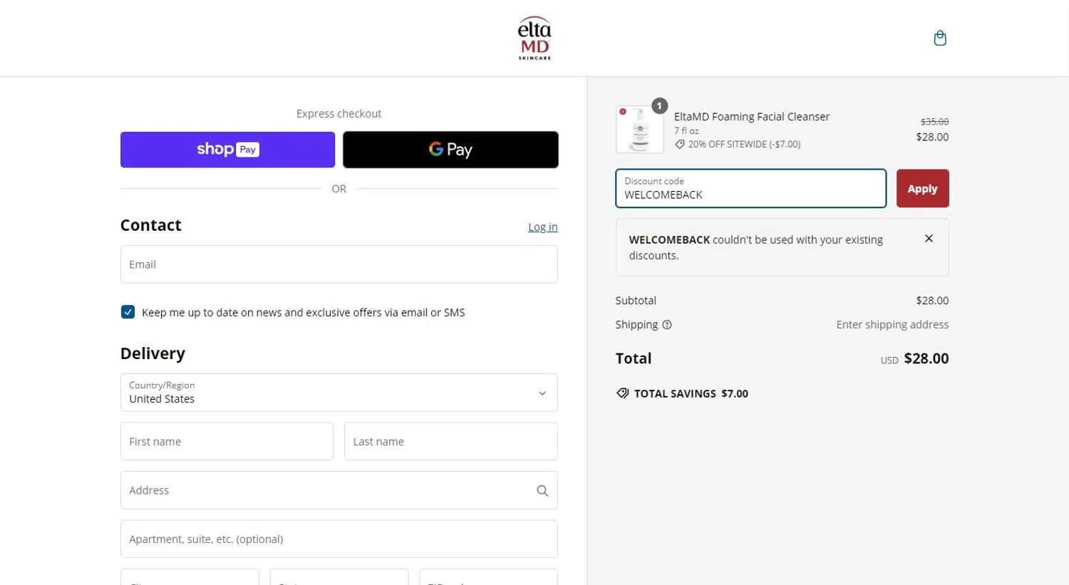Click the EltaMD Foaming Facial Cleanser product name
Viewport: 1069px width, 585px height.
pos(752,117)
